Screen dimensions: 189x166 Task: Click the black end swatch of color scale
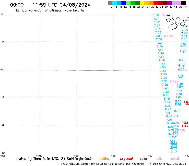click(183, 3)
